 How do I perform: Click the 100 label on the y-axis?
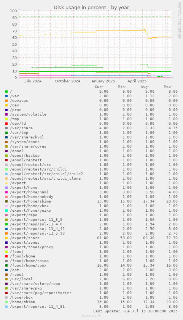pos(13,11)
